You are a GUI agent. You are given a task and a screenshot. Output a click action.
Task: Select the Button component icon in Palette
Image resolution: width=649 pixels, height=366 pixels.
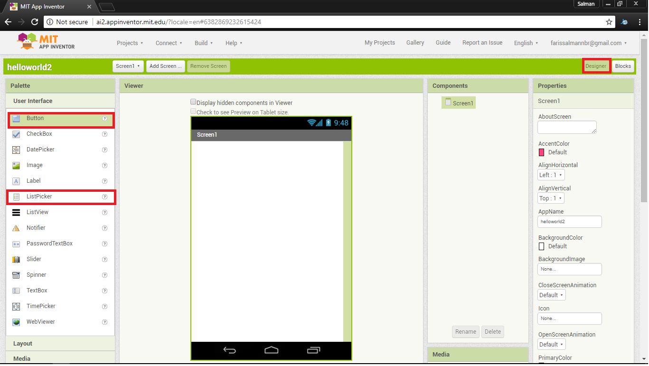click(16, 119)
